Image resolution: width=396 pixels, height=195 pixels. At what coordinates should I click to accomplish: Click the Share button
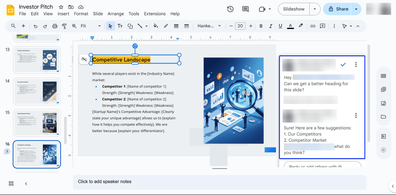pos(338,9)
